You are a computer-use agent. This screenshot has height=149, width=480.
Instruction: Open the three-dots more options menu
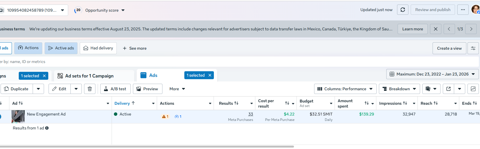(463, 10)
